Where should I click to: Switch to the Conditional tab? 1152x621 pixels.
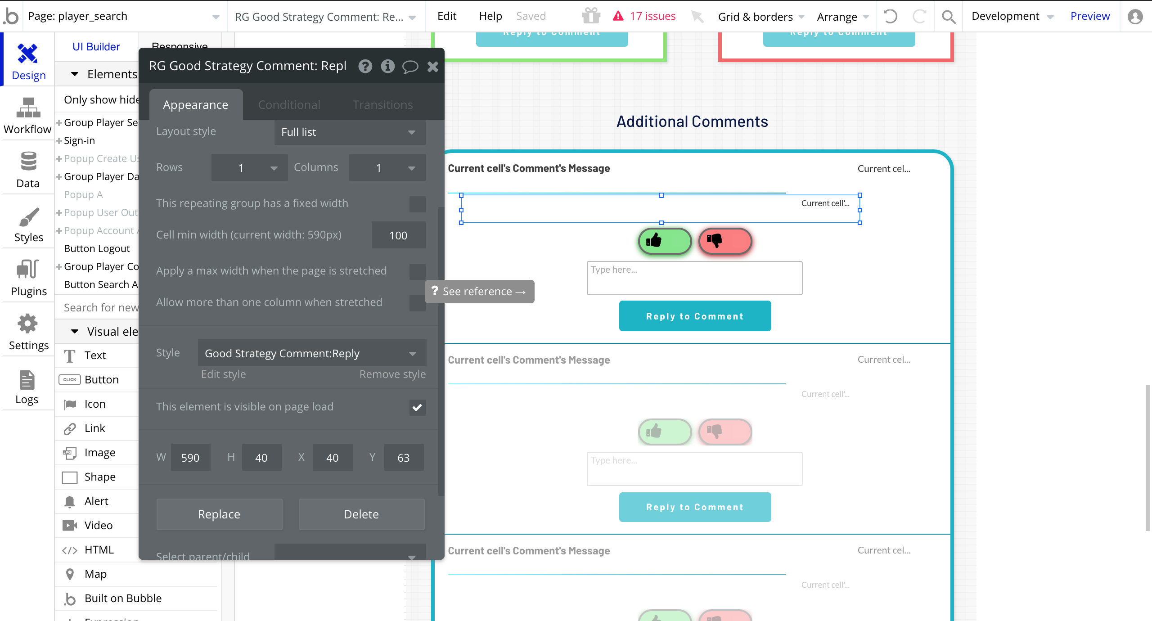tap(289, 105)
